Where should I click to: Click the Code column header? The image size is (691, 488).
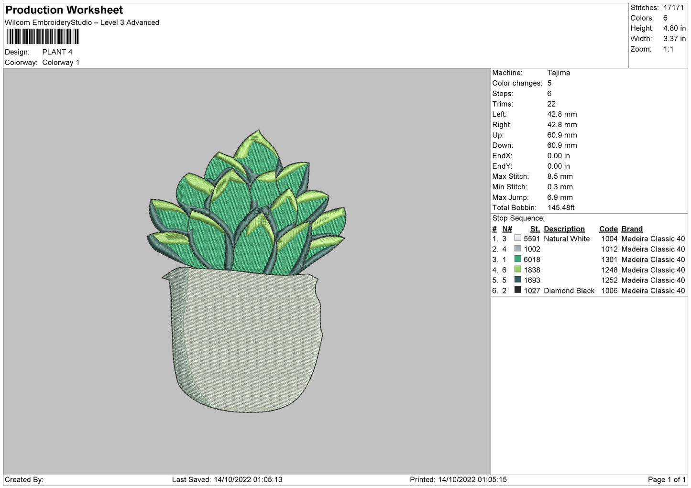608,229
